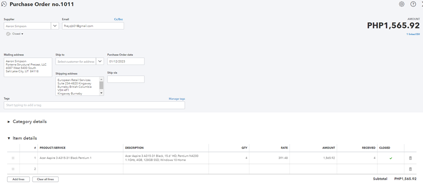Open the Cc/Bcc link

pyautogui.click(x=118, y=19)
